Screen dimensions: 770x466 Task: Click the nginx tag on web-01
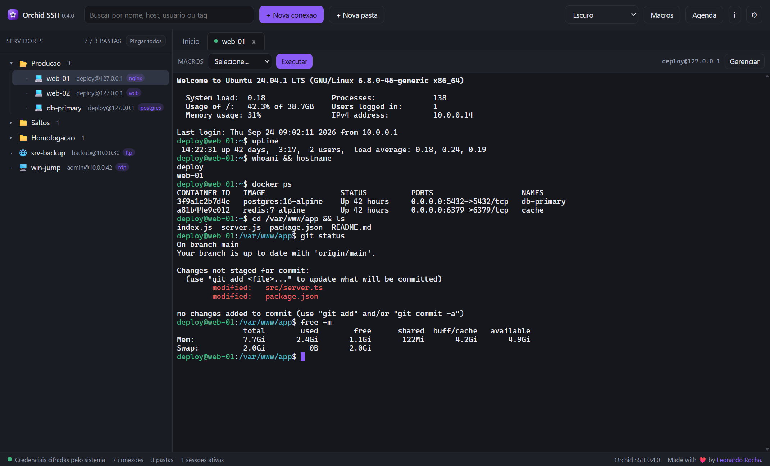click(136, 78)
